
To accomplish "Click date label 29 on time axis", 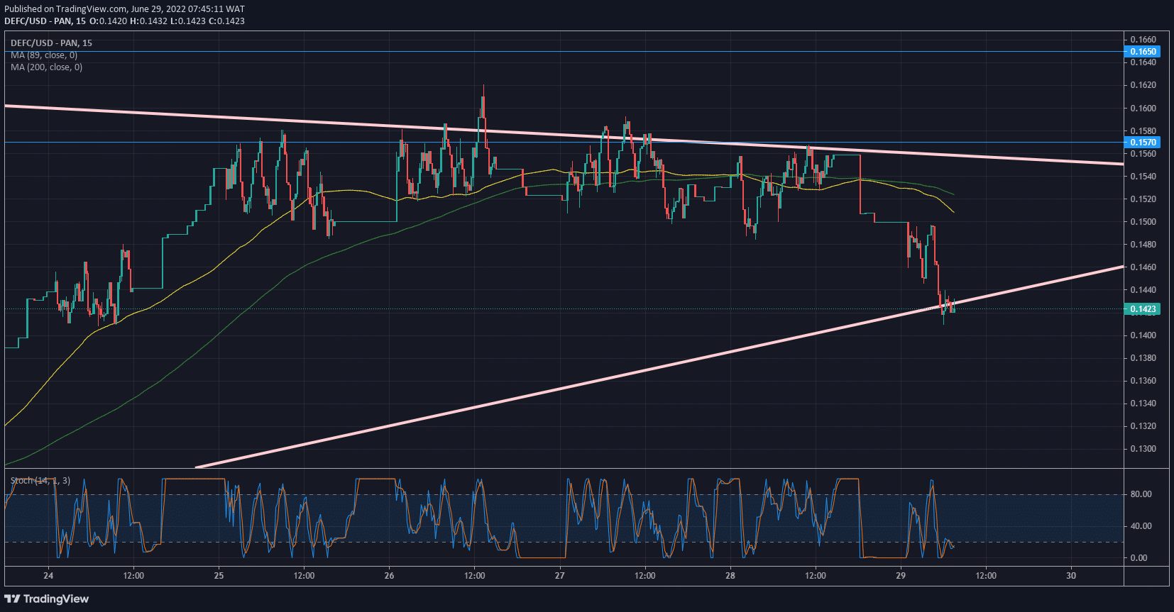I will [x=900, y=576].
